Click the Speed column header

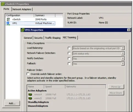coord(55,87)
